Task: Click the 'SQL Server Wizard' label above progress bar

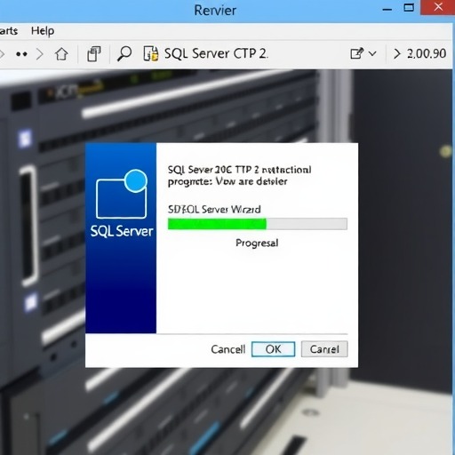Action: point(214,210)
